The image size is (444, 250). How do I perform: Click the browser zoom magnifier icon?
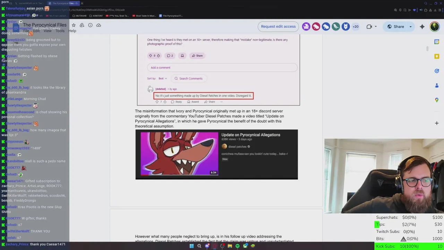pyautogui.click(x=395, y=10)
